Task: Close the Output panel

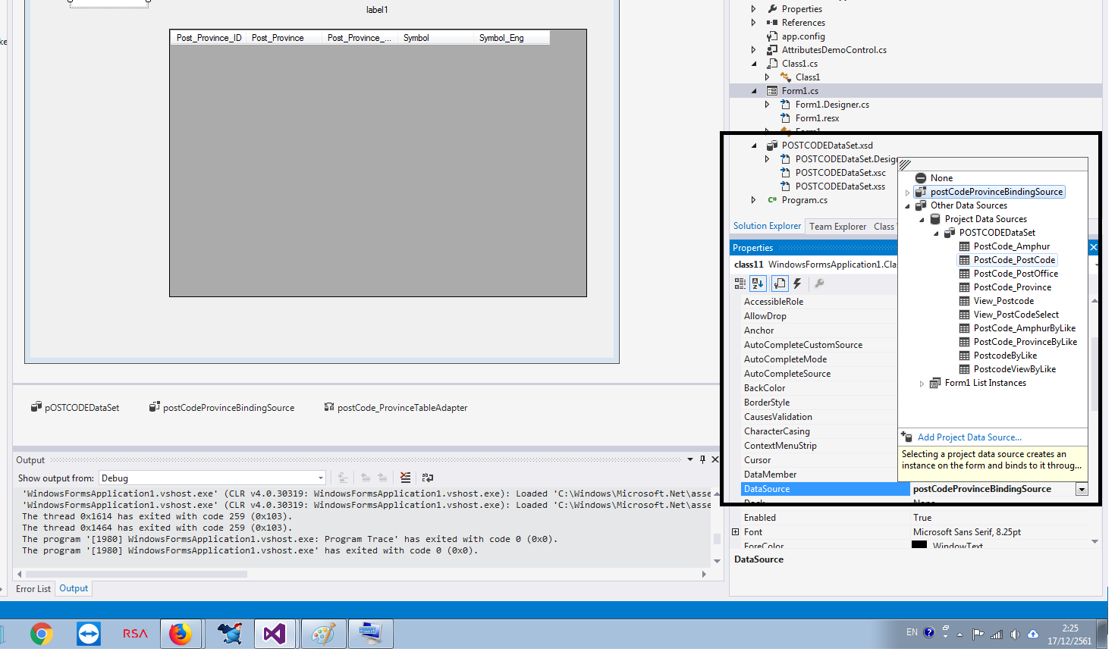Action: [x=714, y=459]
